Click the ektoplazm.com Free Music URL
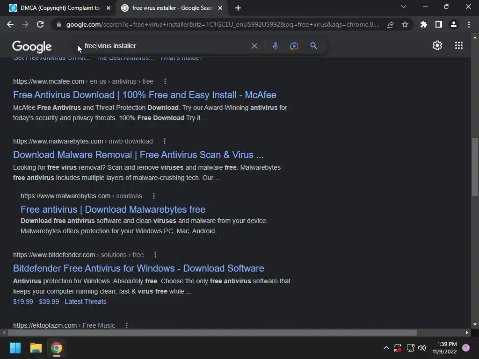Viewport: 479px width, 359px height. (64, 325)
